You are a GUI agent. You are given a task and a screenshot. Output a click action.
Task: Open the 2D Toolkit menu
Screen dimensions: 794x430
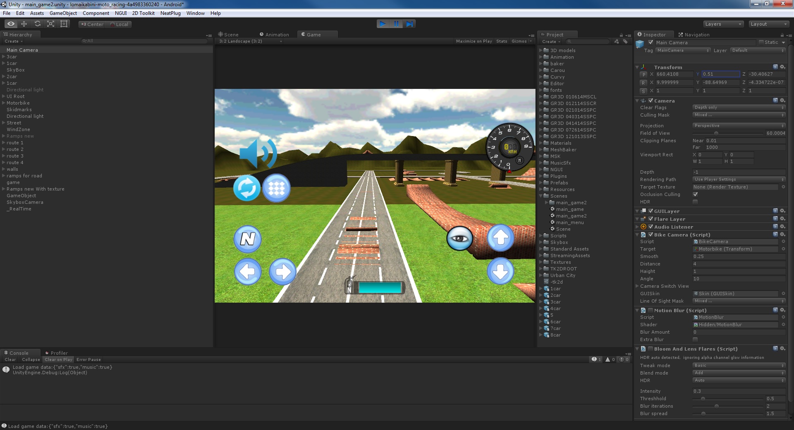pyautogui.click(x=143, y=13)
